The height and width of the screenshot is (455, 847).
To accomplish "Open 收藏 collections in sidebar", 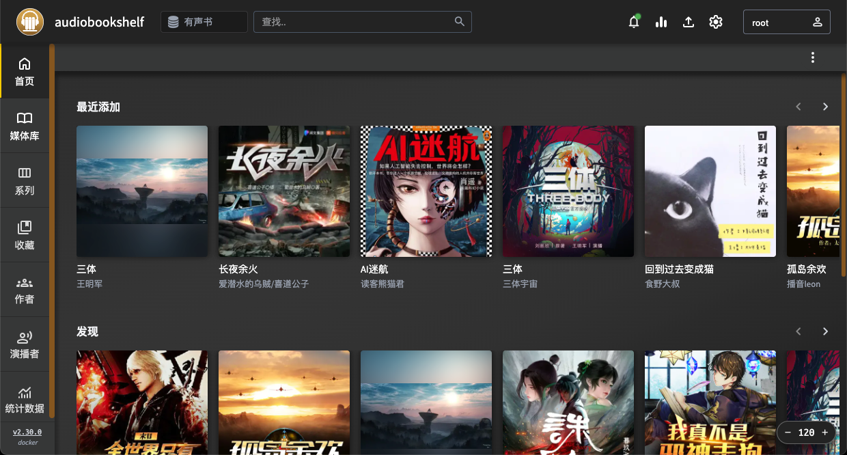I will 25,235.
